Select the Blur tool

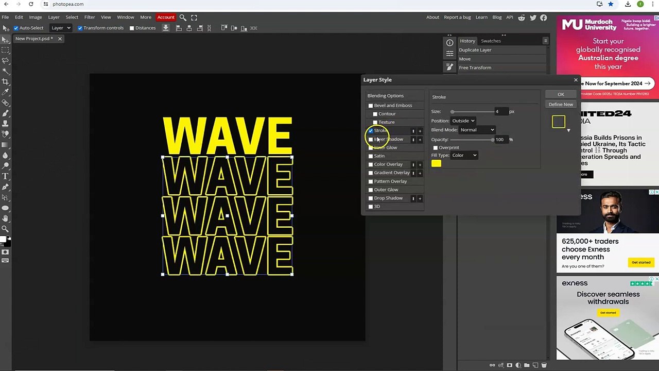[x=5, y=156]
